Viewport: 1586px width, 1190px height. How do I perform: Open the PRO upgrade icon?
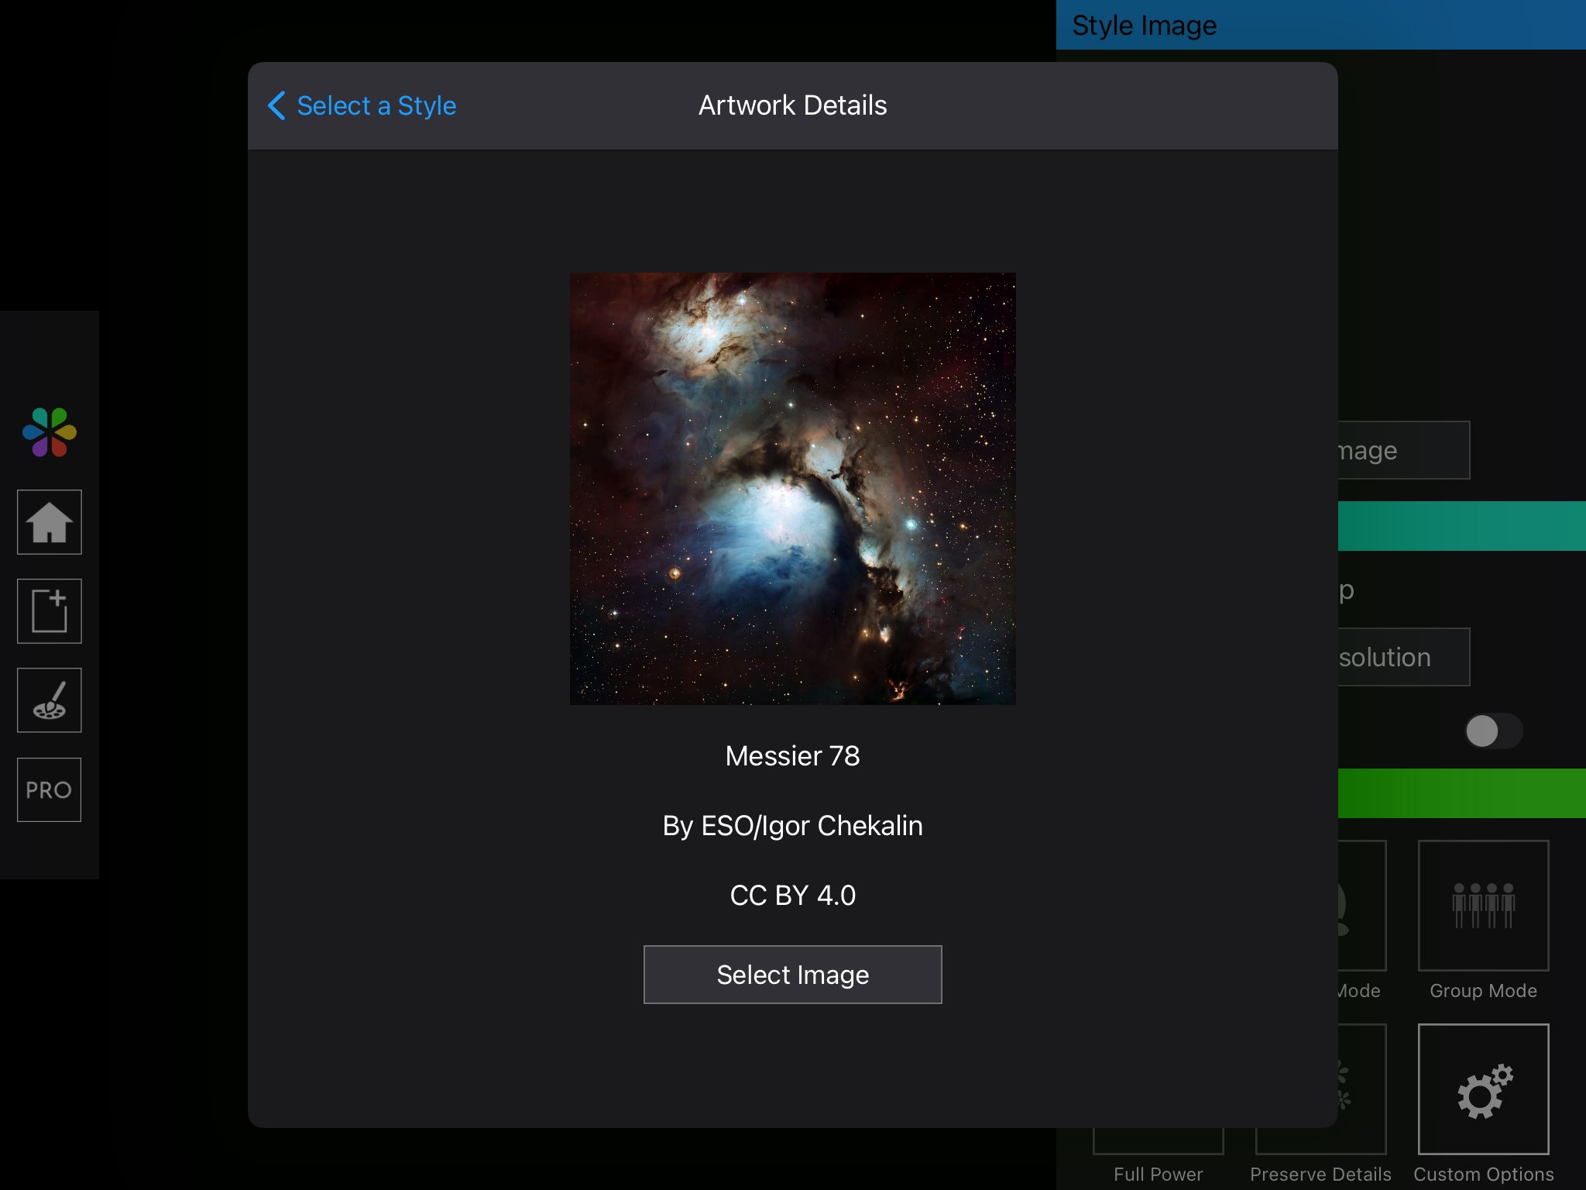click(50, 789)
